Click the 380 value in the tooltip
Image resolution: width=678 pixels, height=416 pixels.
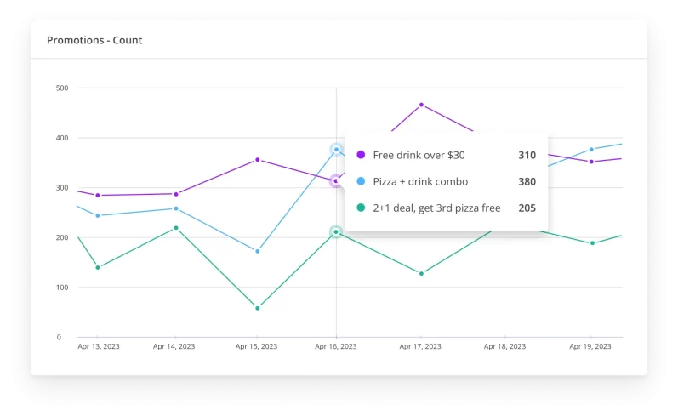tap(527, 181)
